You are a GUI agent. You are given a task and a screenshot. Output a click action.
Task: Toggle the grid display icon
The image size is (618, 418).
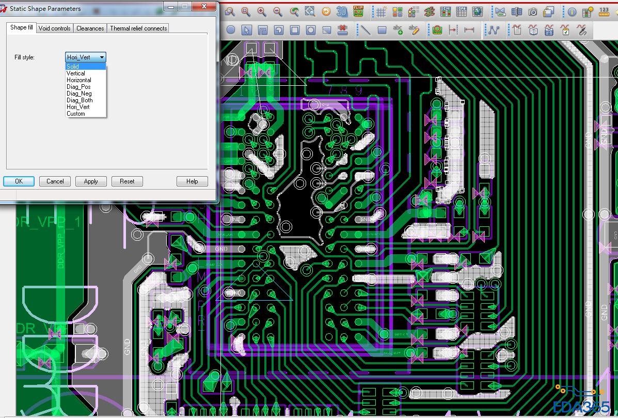point(381,12)
